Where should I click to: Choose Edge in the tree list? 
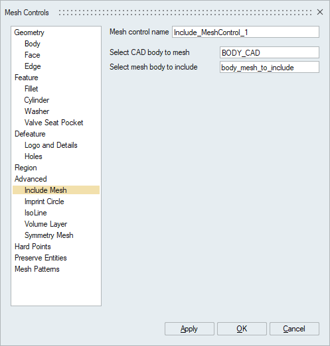pyautogui.click(x=33, y=66)
